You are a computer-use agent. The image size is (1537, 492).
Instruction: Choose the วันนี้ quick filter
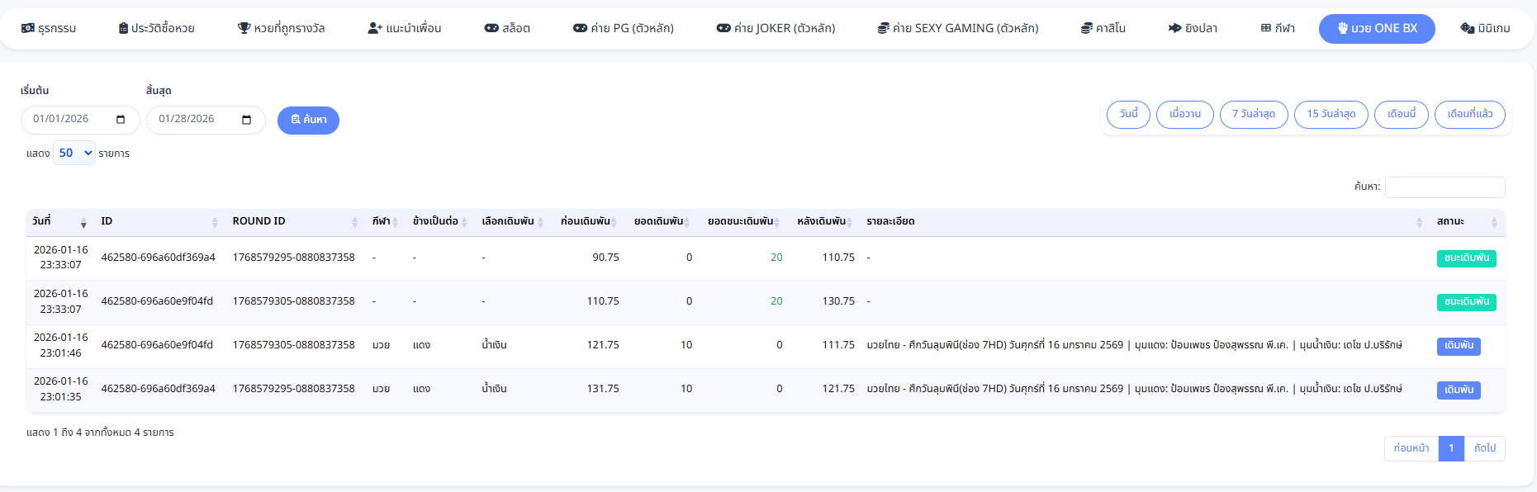[1128, 114]
